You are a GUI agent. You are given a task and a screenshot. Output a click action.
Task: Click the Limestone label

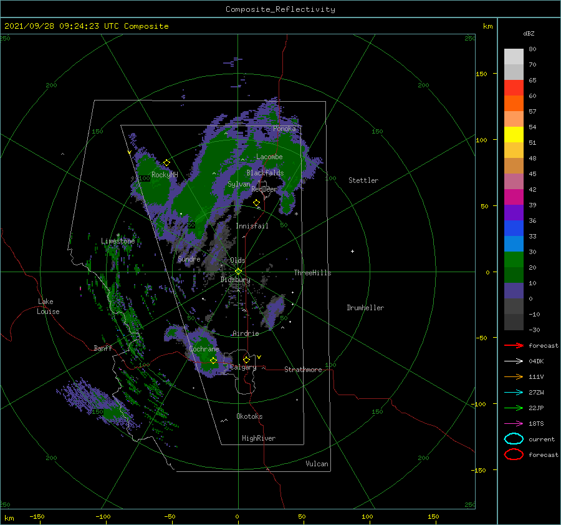coord(118,241)
